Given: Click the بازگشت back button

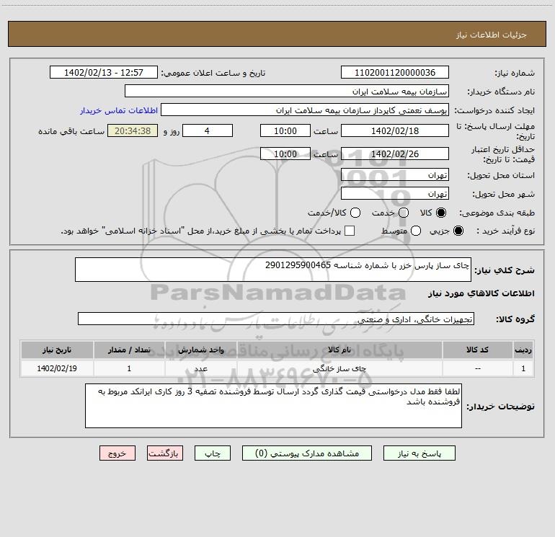Looking at the screenshot, I should tap(165, 453).
